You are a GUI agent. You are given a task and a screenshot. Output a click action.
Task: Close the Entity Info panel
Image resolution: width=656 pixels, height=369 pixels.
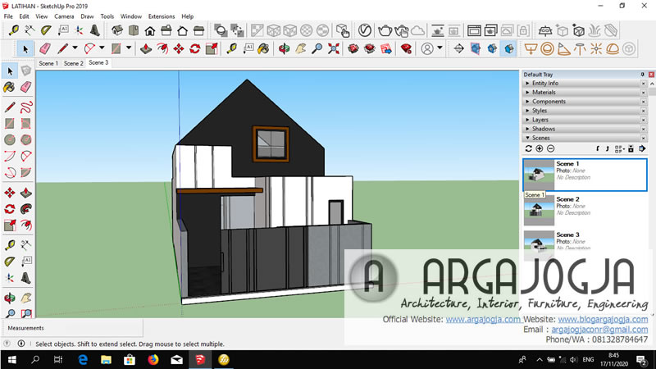tap(644, 84)
